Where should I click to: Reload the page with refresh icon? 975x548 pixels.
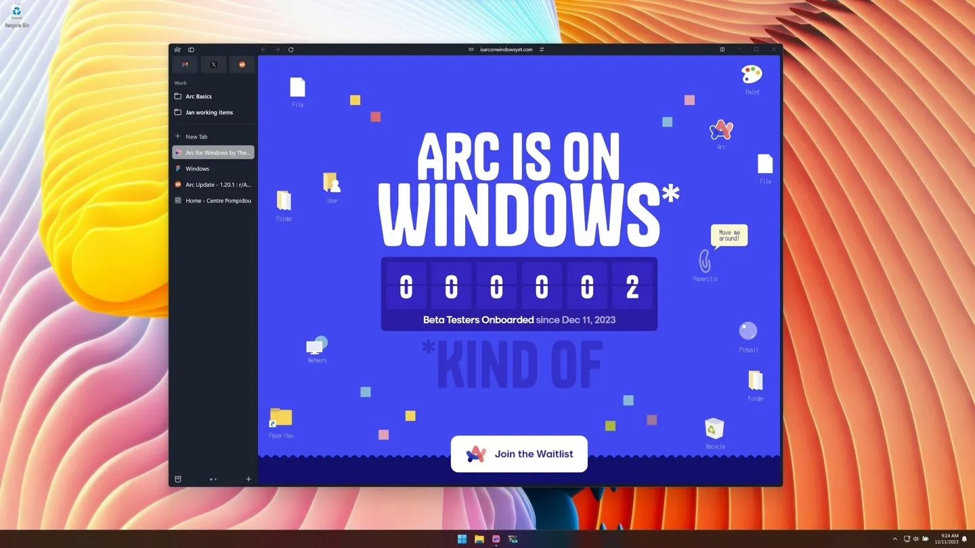[291, 49]
